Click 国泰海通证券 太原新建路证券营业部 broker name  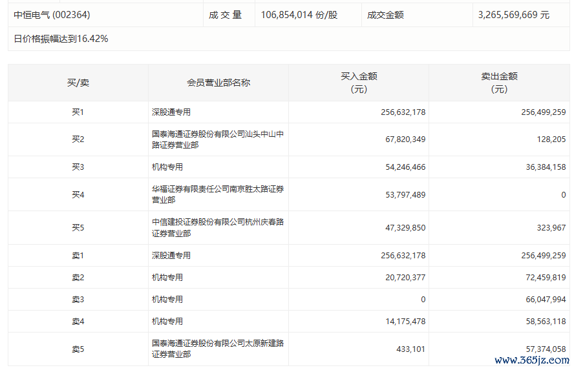pyautogui.click(x=218, y=349)
